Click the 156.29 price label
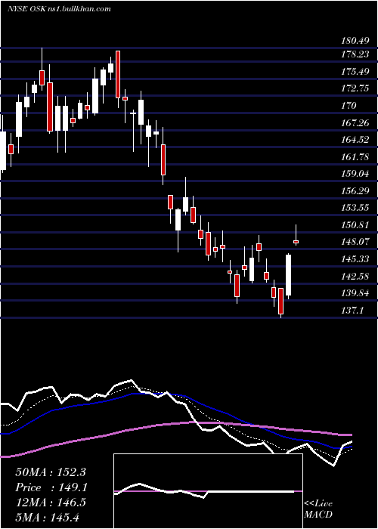 (355, 191)
